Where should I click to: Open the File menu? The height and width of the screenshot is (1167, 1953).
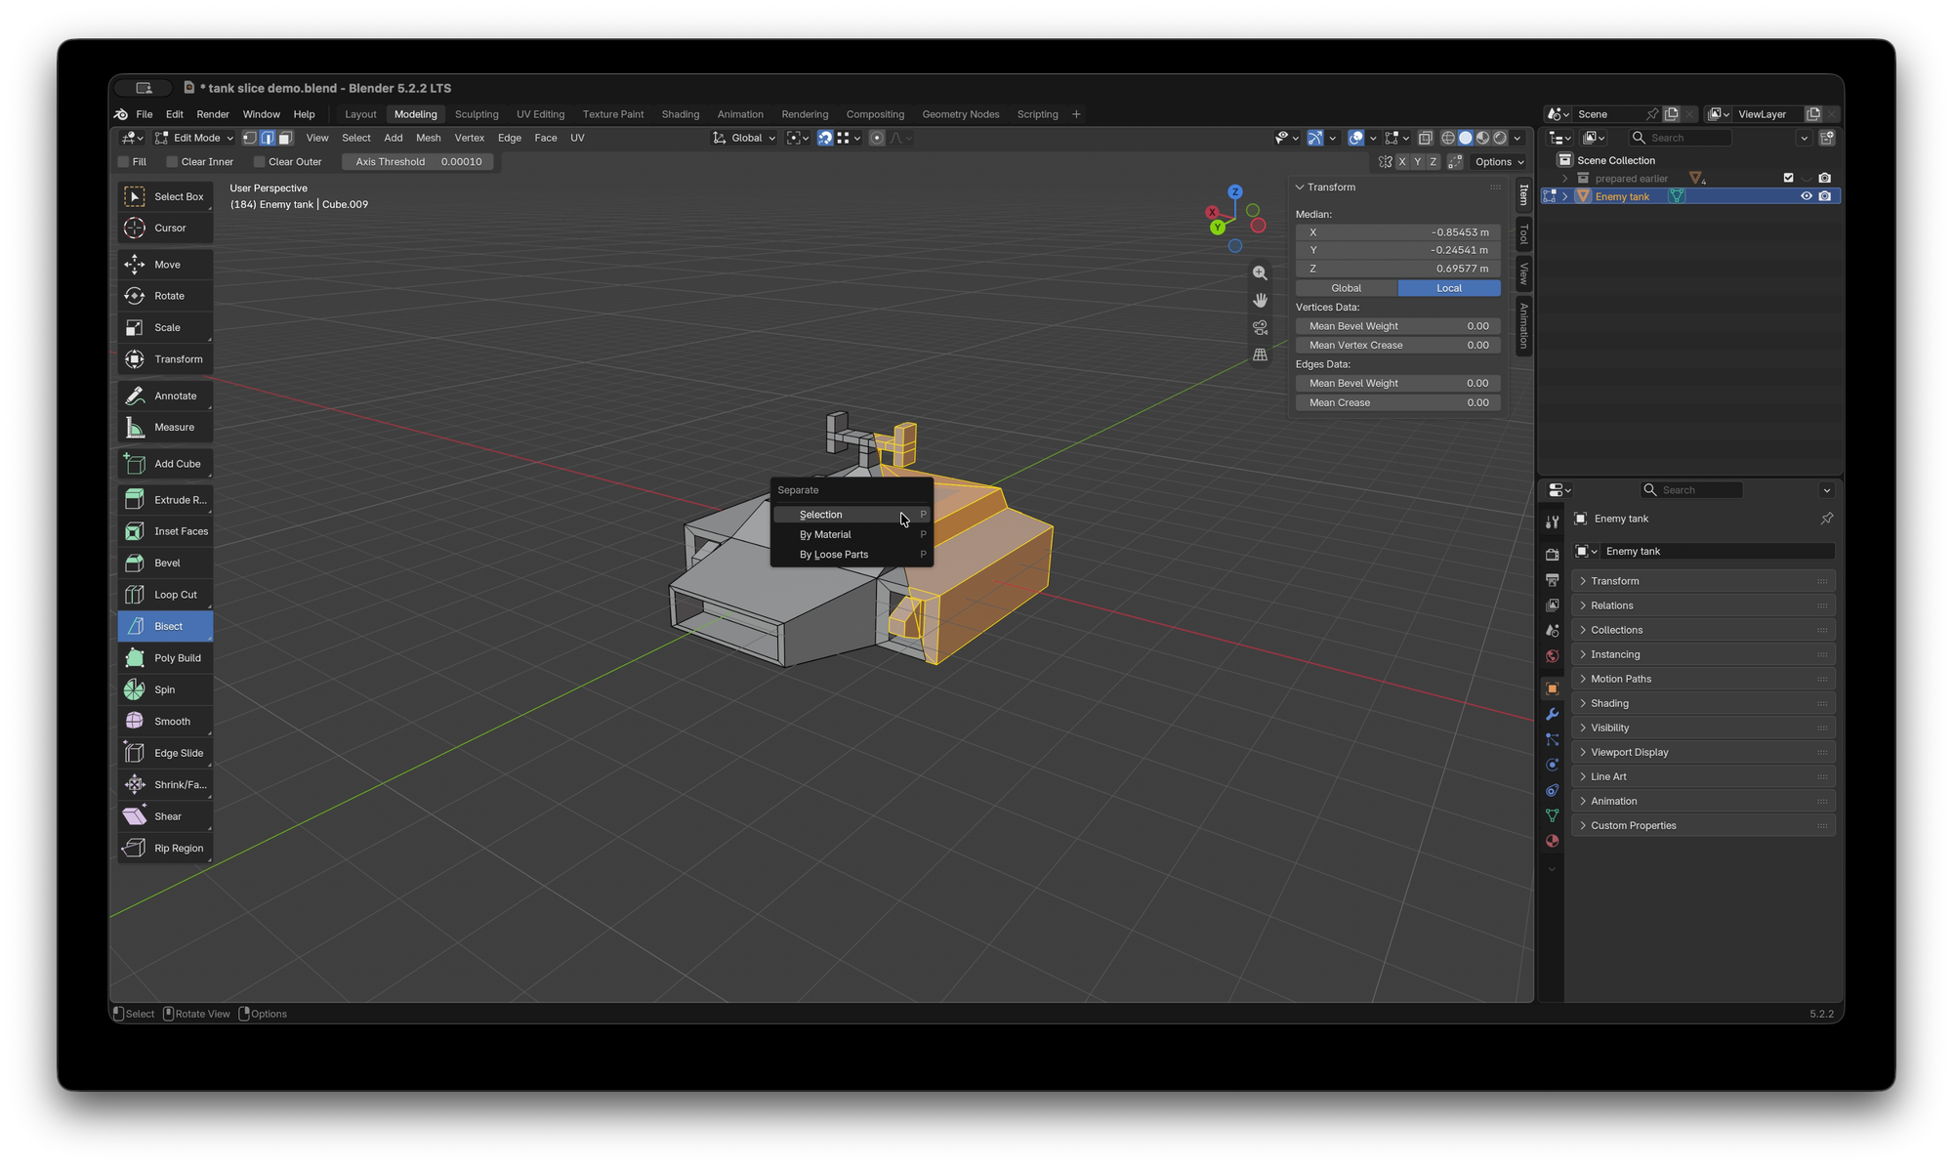(x=144, y=114)
